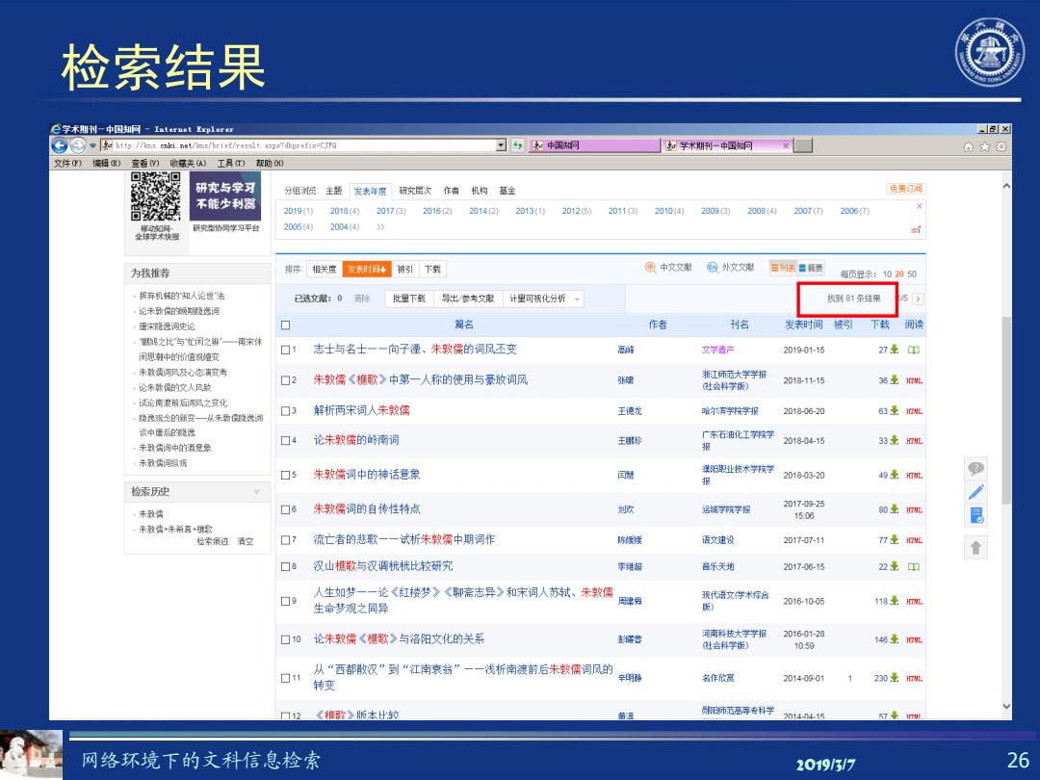The height and width of the screenshot is (780, 1040).
Task: Filter results by year 2018(4)
Action: point(344,211)
